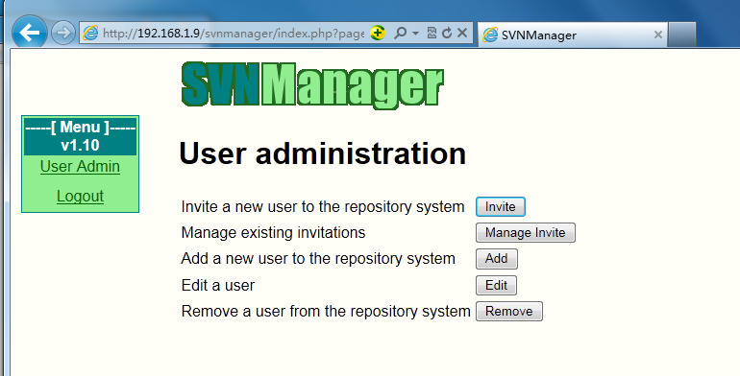Click the Edit user button

(x=496, y=285)
